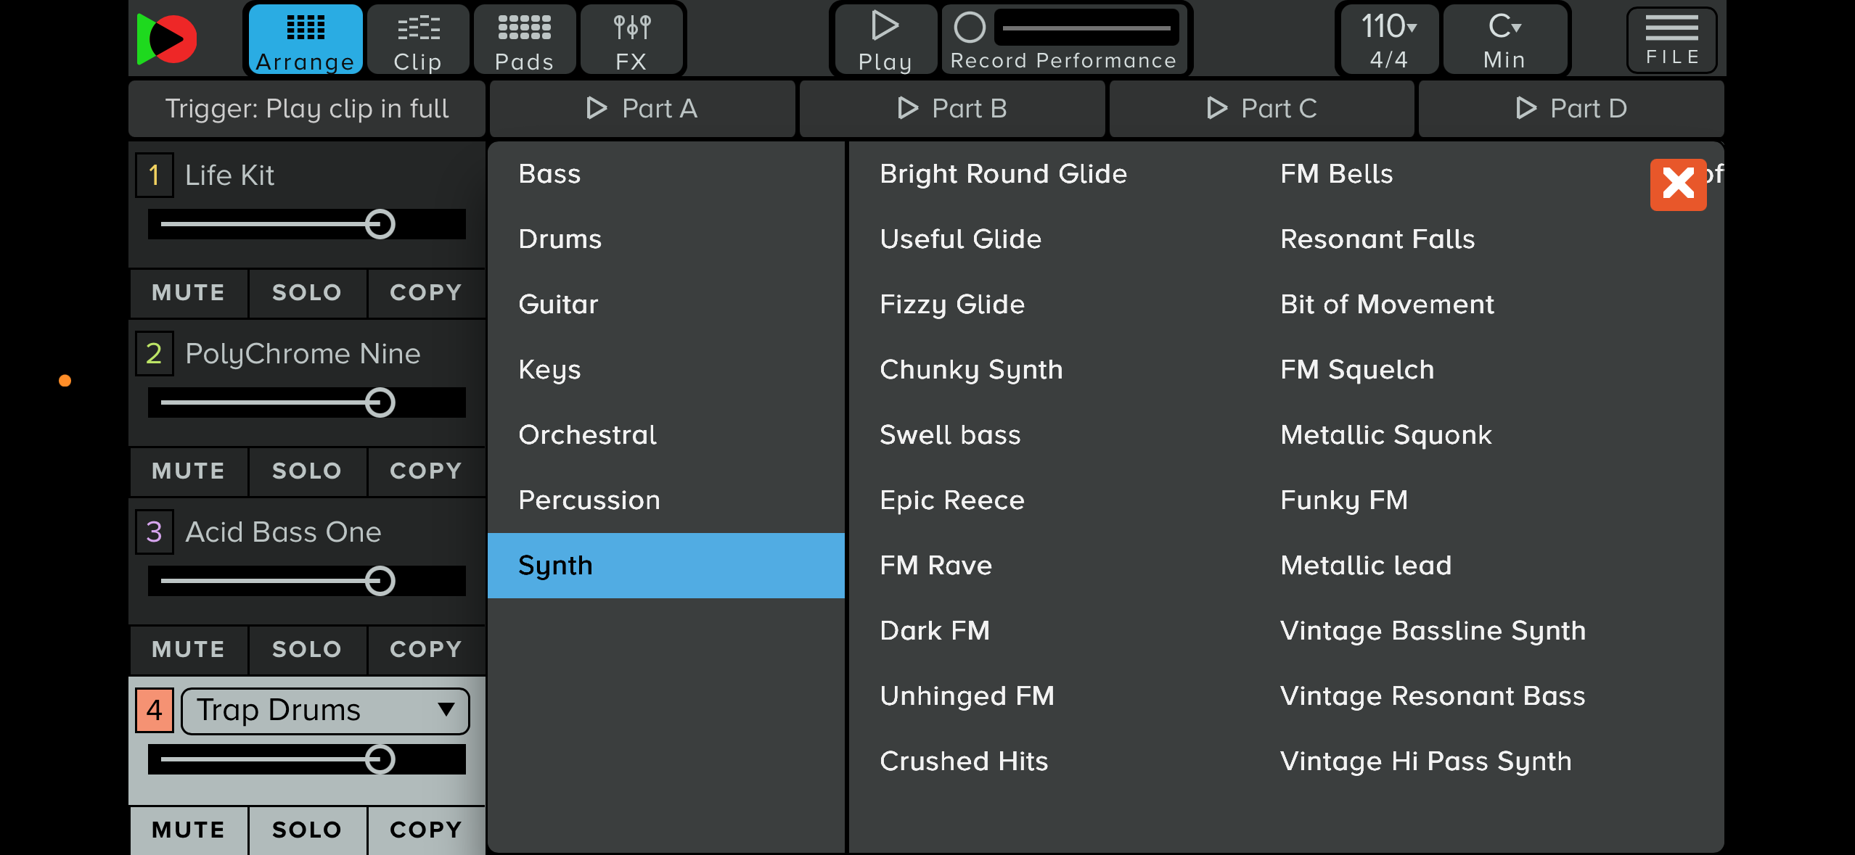This screenshot has width=1855, height=855.
Task: Select the Bass category
Action: click(666, 174)
